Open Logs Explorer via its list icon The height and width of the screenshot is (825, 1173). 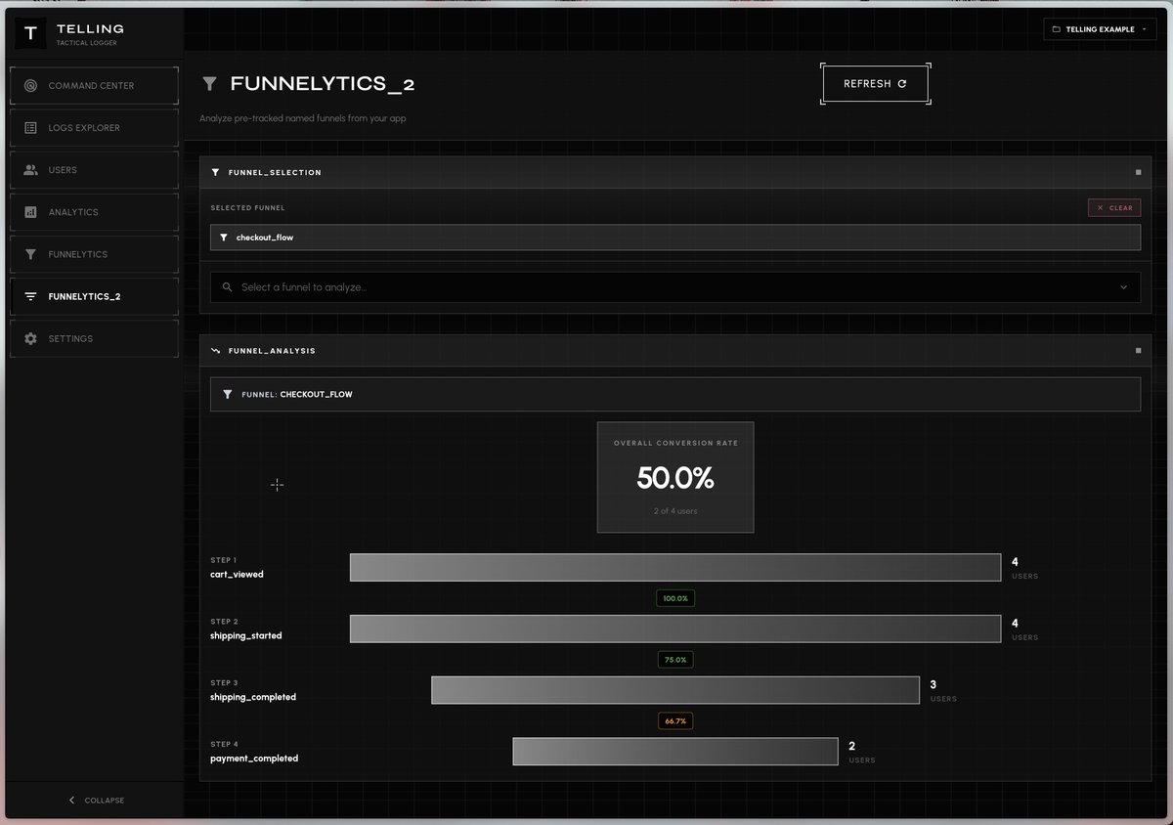click(30, 127)
